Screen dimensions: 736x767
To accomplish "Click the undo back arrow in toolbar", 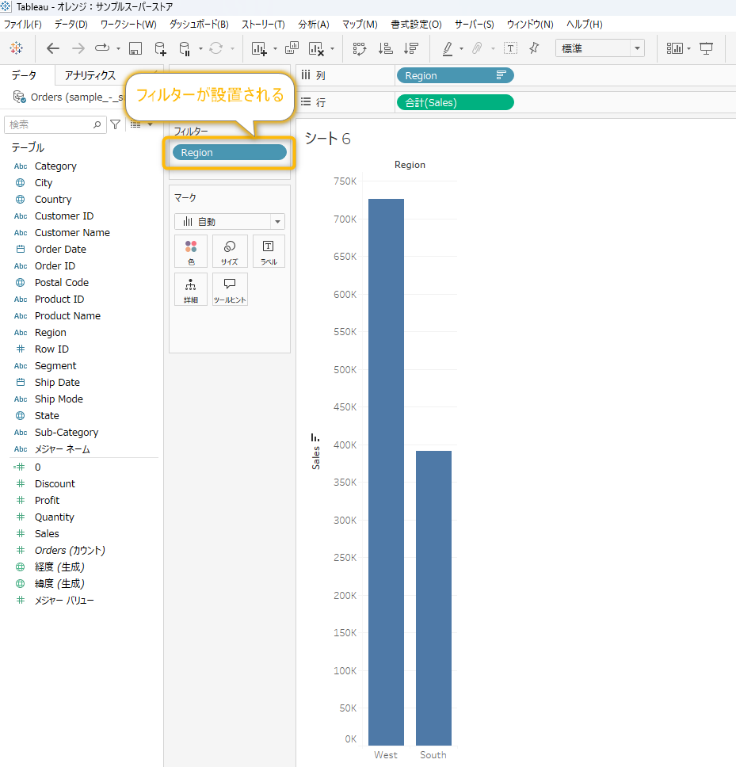I will click(53, 48).
